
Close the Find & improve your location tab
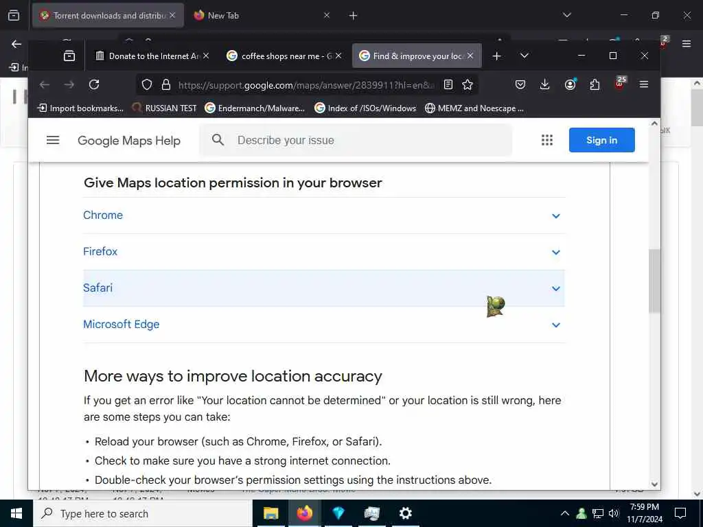pyautogui.click(x=470, y=56)
